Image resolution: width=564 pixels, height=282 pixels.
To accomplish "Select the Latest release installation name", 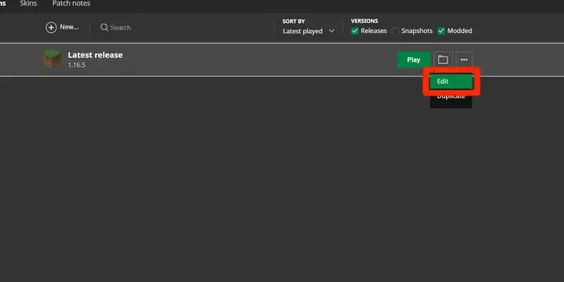I will 96,55.
